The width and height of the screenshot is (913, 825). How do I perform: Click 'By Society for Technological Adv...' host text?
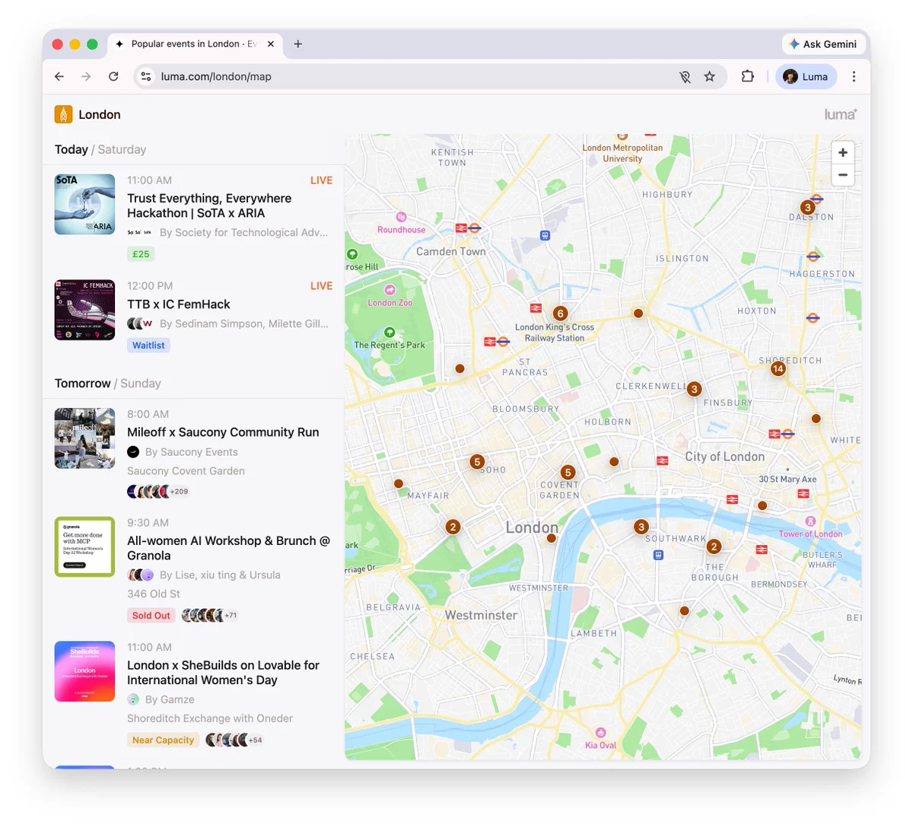point(243,233)
